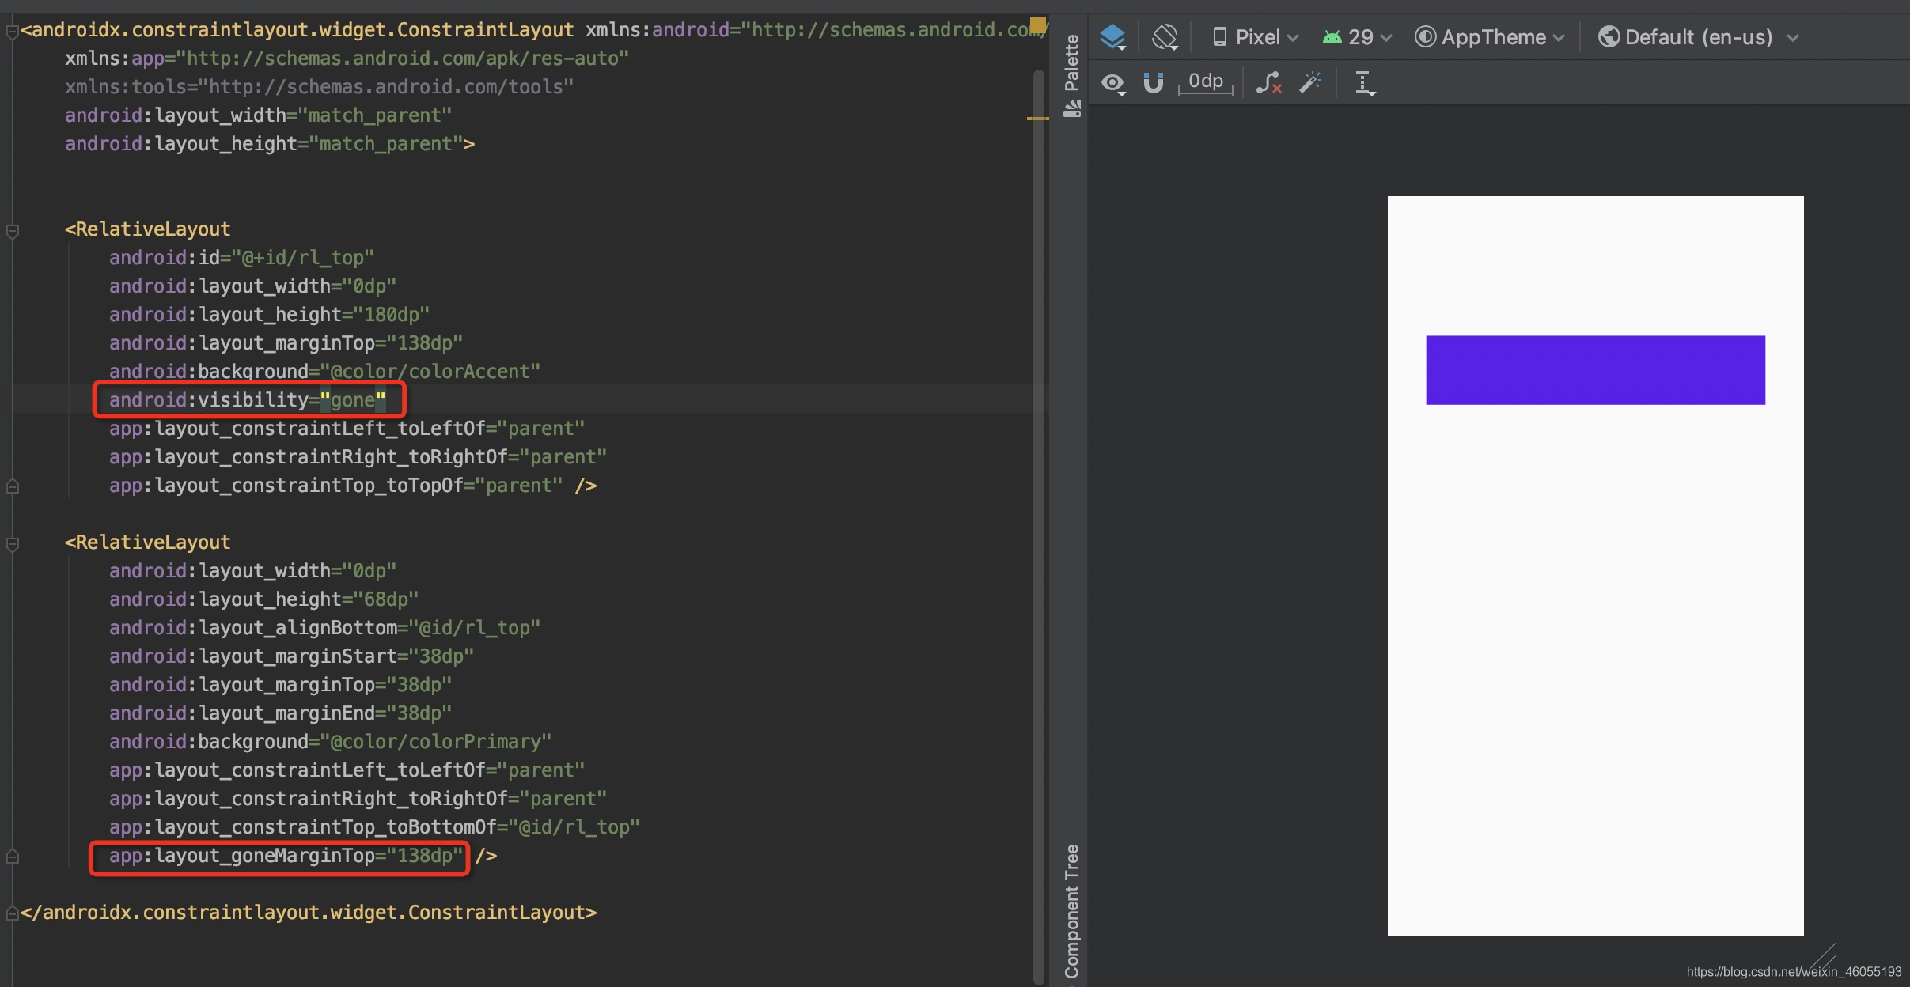Open the Pixel device dropdown
This screenshot has height=987, width=1910.
pos(1256,37)
